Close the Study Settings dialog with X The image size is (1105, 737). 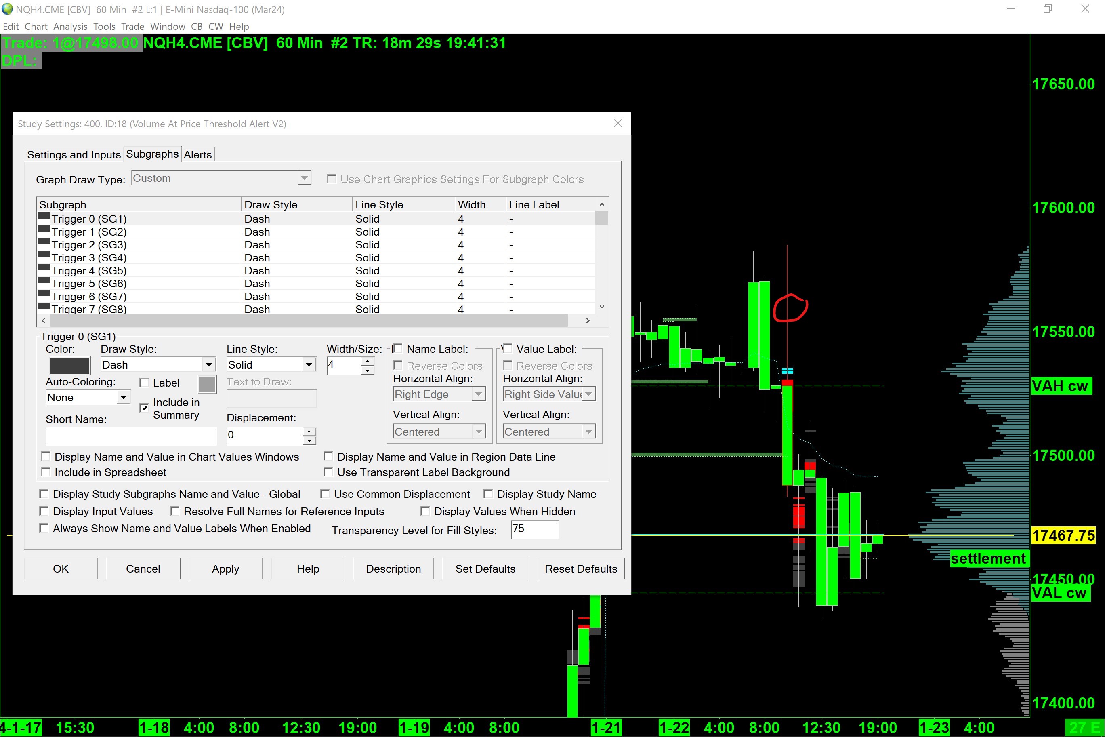pos(618,123)
